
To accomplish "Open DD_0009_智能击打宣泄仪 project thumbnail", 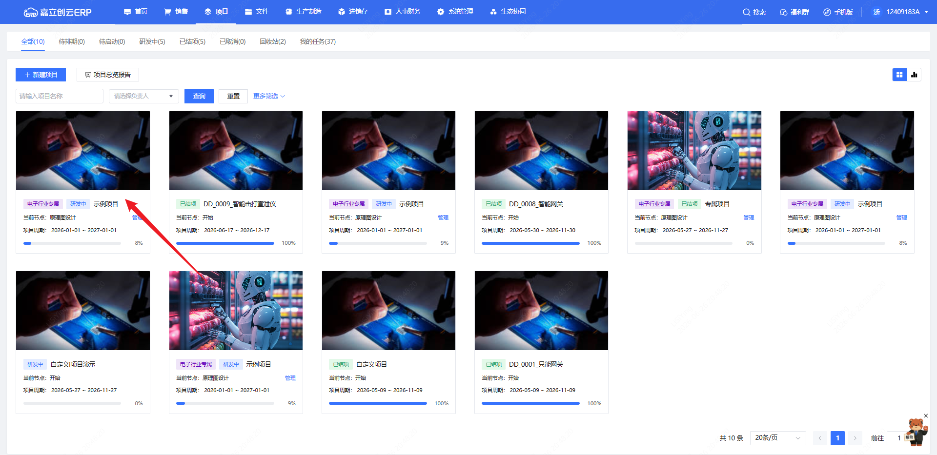I will tap(236, 151).
